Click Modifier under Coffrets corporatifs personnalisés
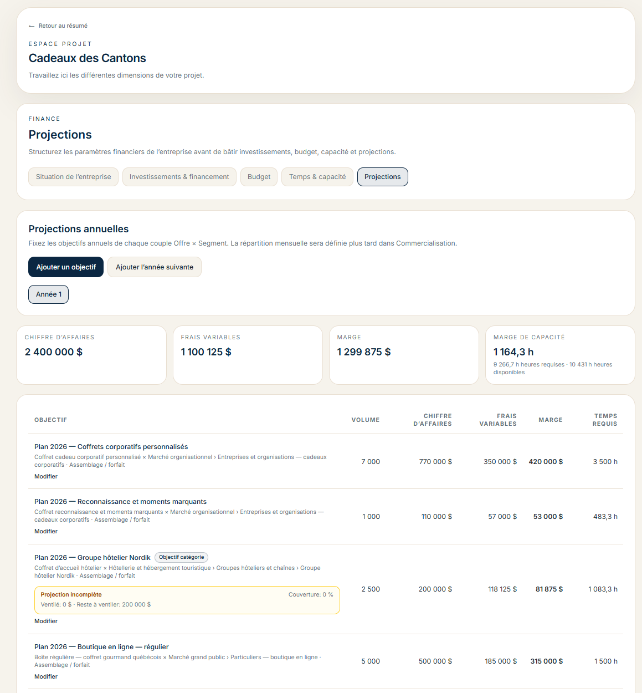Image resolution: width=642 pixels, height=693 pixels. 46,477
